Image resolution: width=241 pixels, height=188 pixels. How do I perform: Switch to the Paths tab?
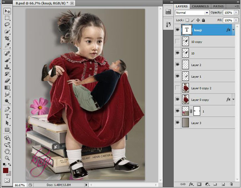pos(218,6)
